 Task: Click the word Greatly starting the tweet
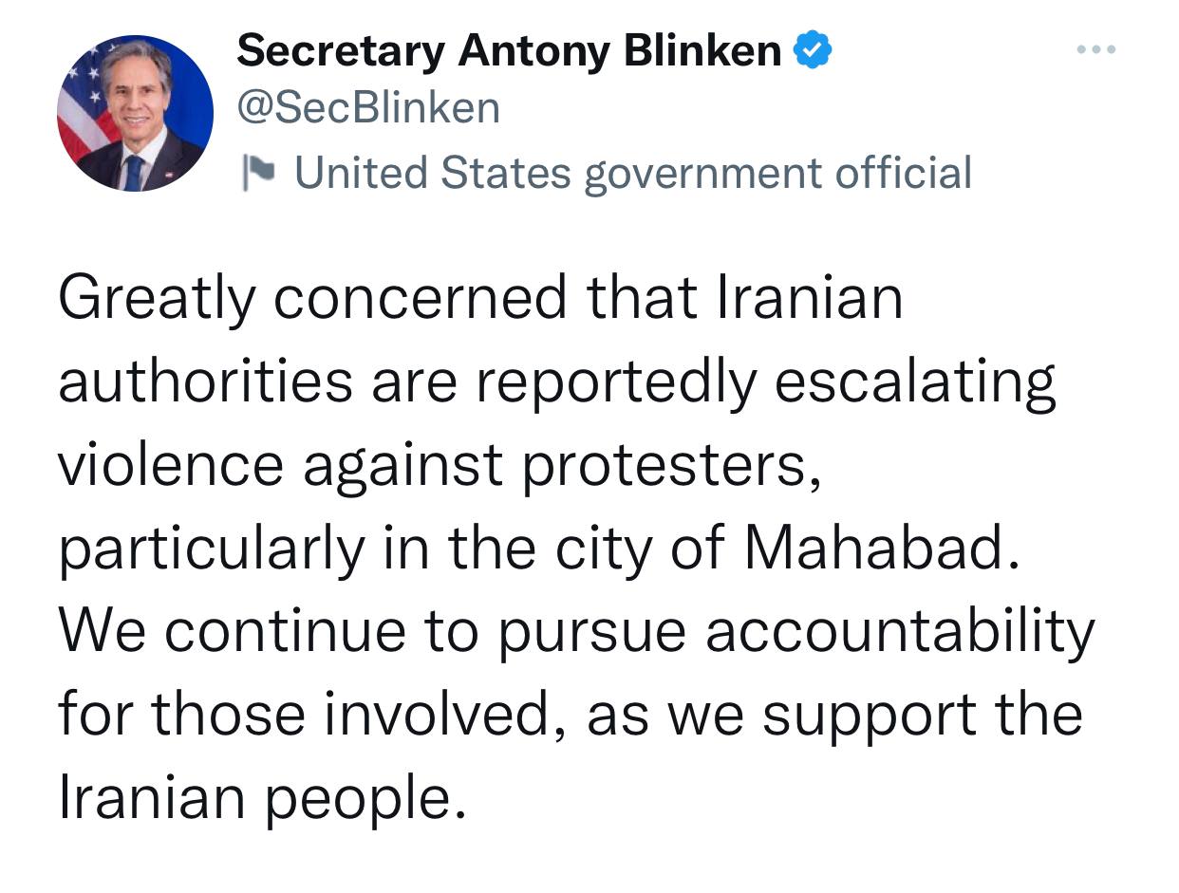pos(156,299)
